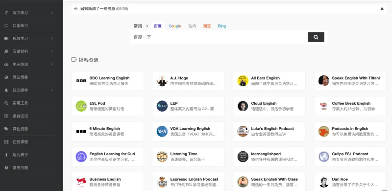The width and height of the screenshot is (392, 191).
Task: Click the Dan Koe portrait thumbnail
Action: (x=324, y=182)
